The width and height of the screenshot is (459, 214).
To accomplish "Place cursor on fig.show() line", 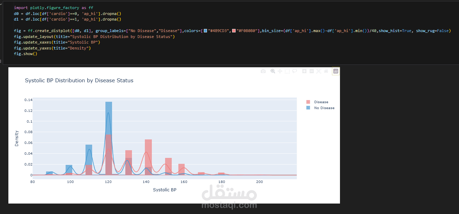I will click(25, 54).
